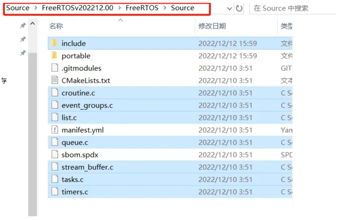Select the queue.c file icon
Screen dimensions: 342x220
click(55, 142)
